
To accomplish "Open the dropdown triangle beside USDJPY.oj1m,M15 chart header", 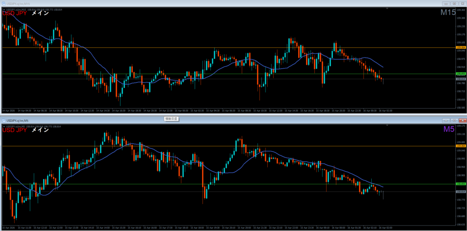I will point(4,10).
